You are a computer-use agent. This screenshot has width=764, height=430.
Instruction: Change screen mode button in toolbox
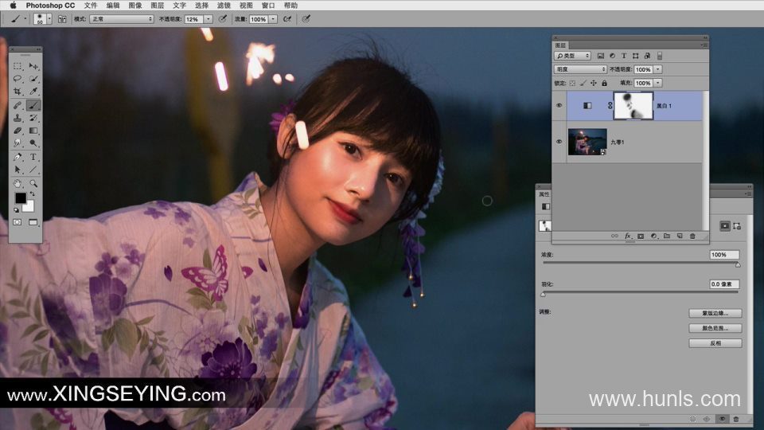pos(33,222)
